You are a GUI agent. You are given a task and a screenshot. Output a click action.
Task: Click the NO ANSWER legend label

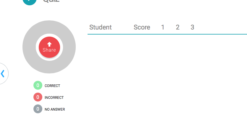[55, 109]
